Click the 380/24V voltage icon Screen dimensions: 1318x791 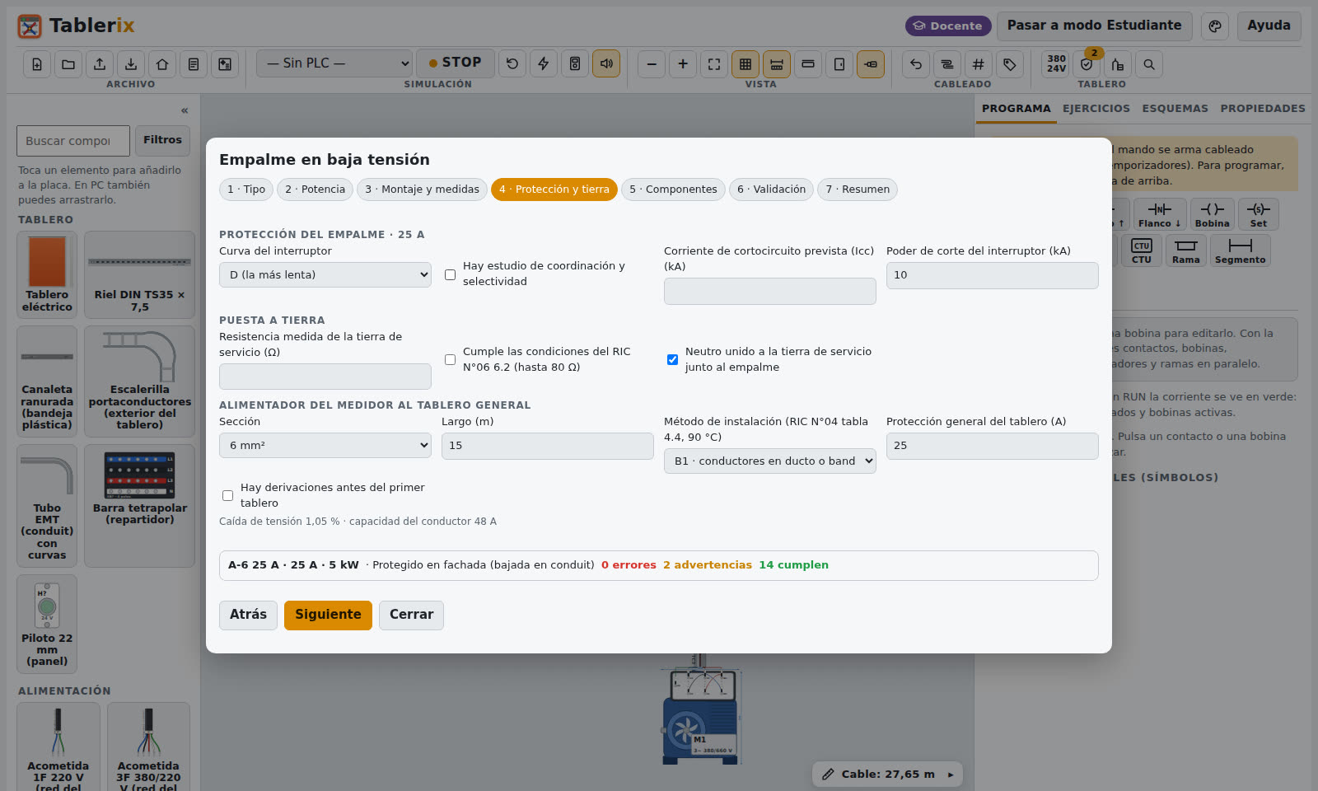[1056, 64]
